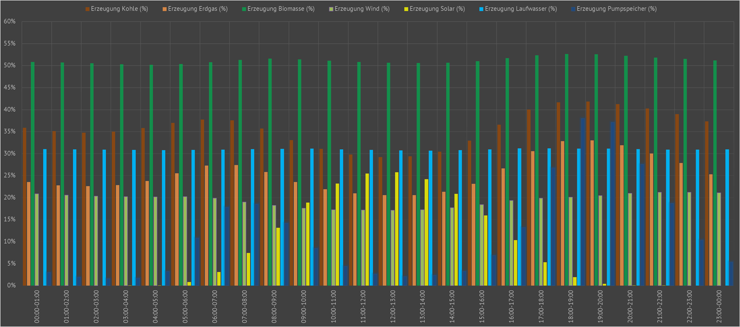Click the Erzeugung Laufwasser (%) legend entry
740x327 pixels.
521,9
